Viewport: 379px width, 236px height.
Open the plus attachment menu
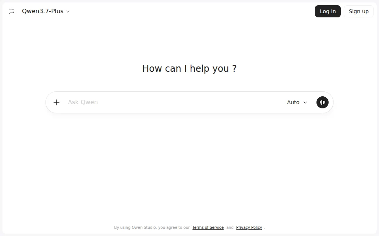coord(56,102)
